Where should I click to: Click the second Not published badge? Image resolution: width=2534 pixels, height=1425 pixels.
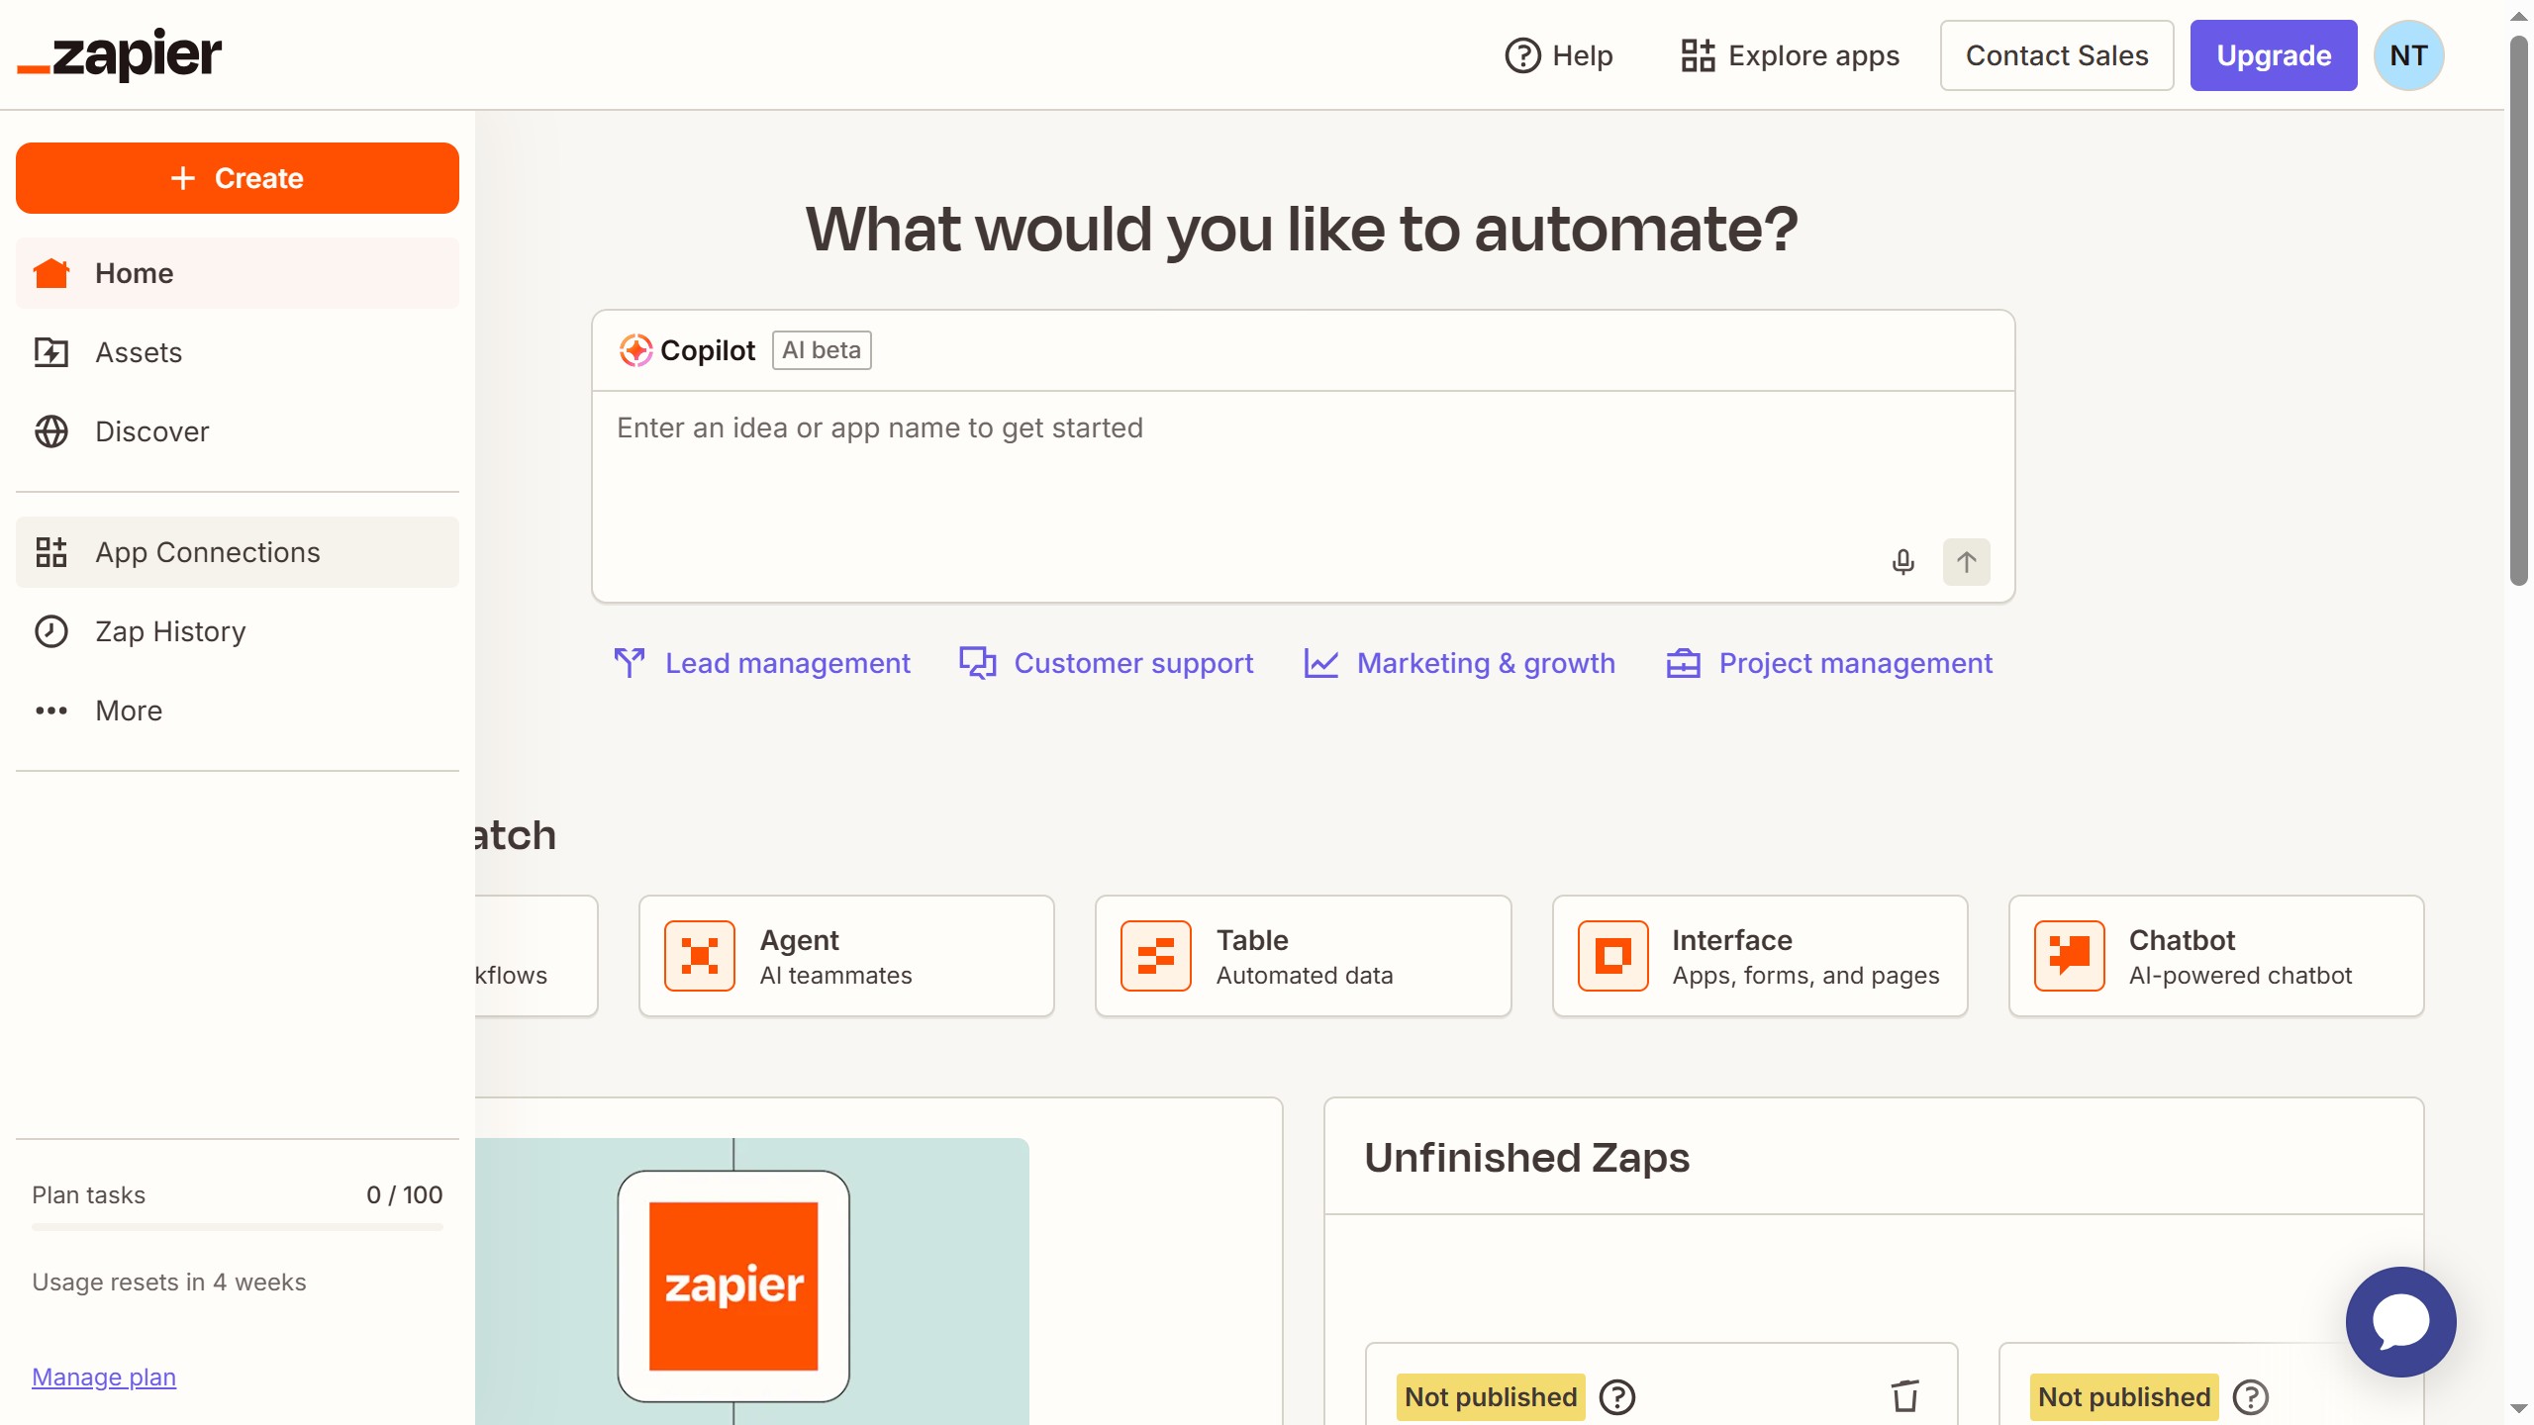(2124, 1397)
